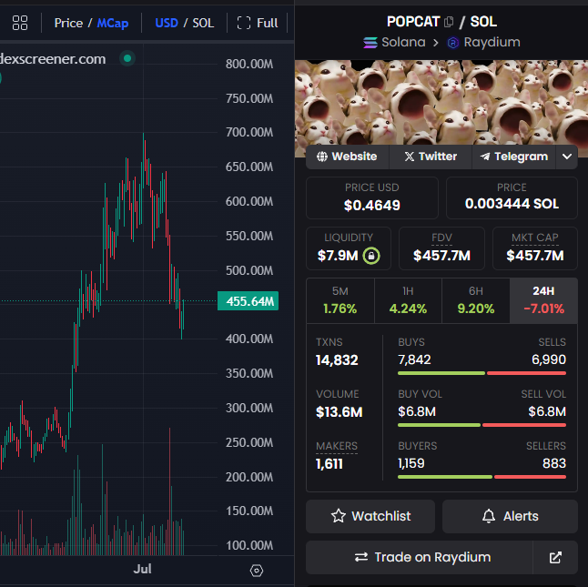Image resolution: width=588 pixels, height=587 pixels.
Task: Click the liquidity lock icon
Action: (x=371, y=256)
